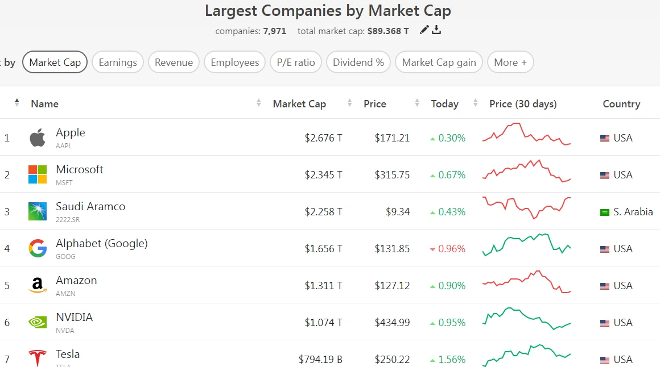The image size is (660, 367).
Task: Expand the More + options
Action: click(x=510, y=62)
